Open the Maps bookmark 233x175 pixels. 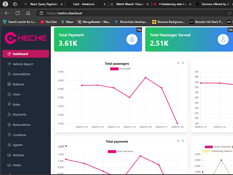pos(67,22)
